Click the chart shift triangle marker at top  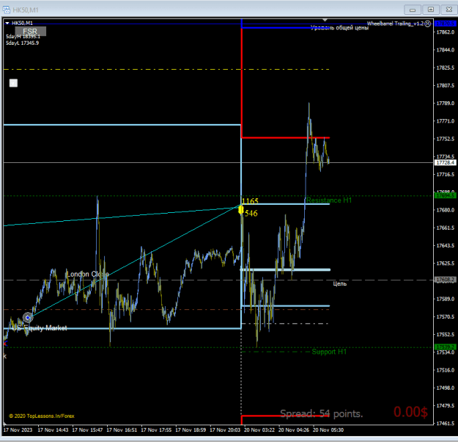(325, 21)
